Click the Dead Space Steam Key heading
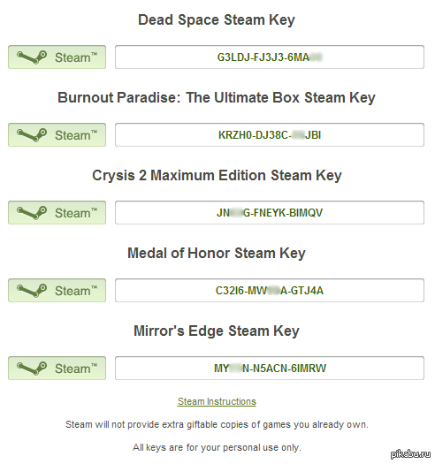435x464 pixels. coord(217,20)
